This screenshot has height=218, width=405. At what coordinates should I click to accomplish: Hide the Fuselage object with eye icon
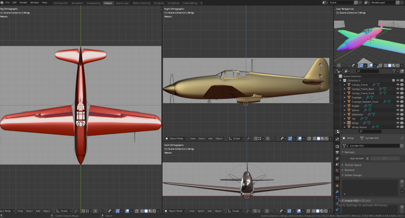click(398, 97)
